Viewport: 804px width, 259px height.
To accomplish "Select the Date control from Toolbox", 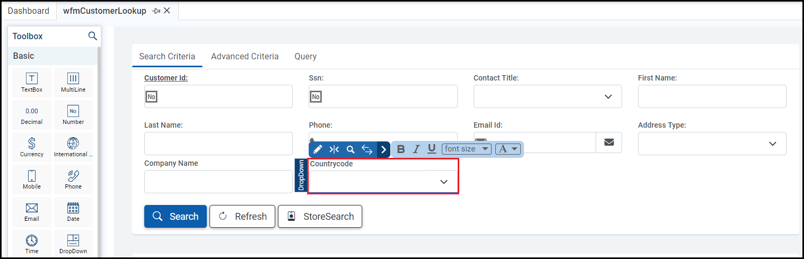I will 73,211.
